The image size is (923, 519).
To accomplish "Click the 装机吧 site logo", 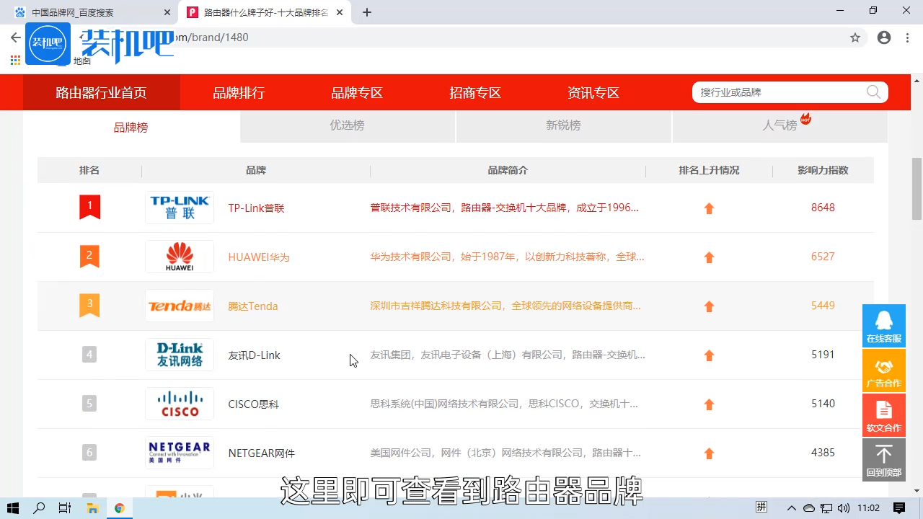I will click(x=48, y=43).
